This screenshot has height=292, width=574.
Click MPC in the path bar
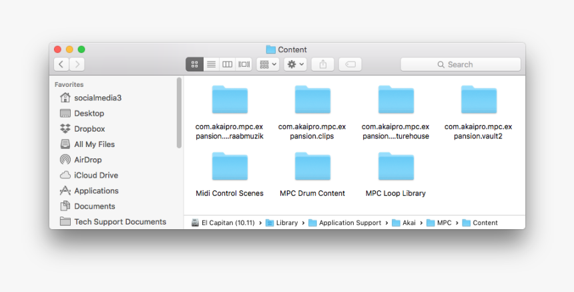(x=439, y=223)
